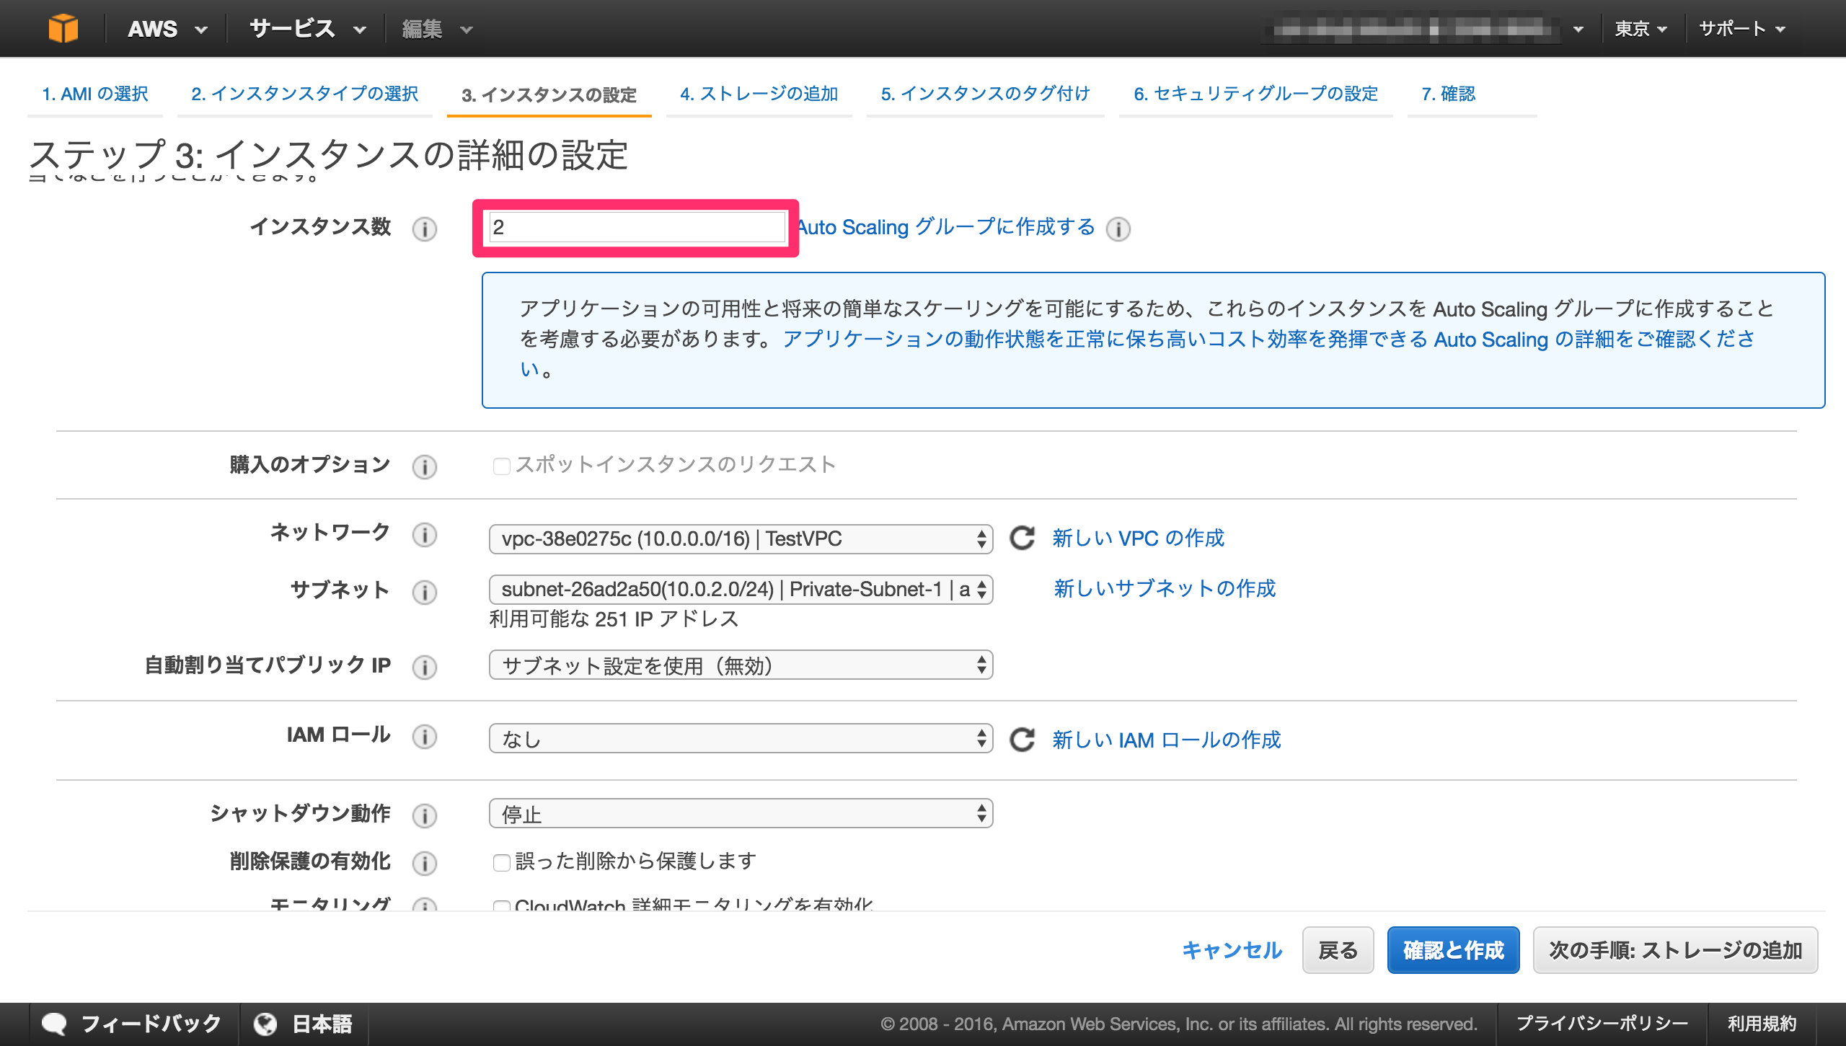
Task: Open 利用規約 footer link
Action: coord(1762,1024)
